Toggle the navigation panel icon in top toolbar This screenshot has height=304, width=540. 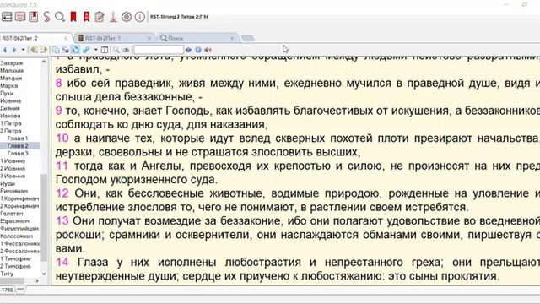[x=7, y=17]
